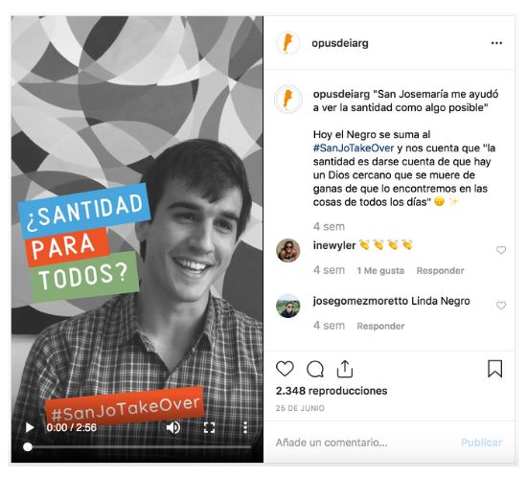
Task: Open post options ellipsis menu
Action: click(x=496, y=43)
